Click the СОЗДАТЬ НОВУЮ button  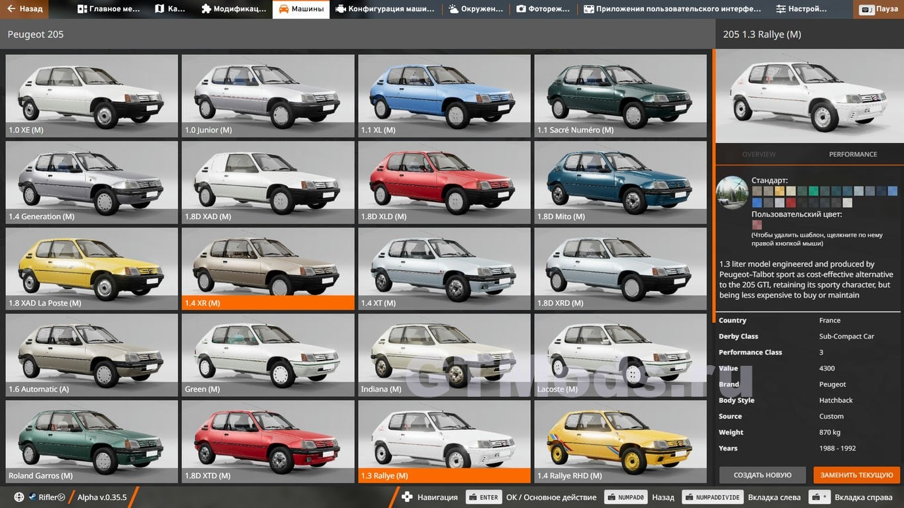point(762,475)
